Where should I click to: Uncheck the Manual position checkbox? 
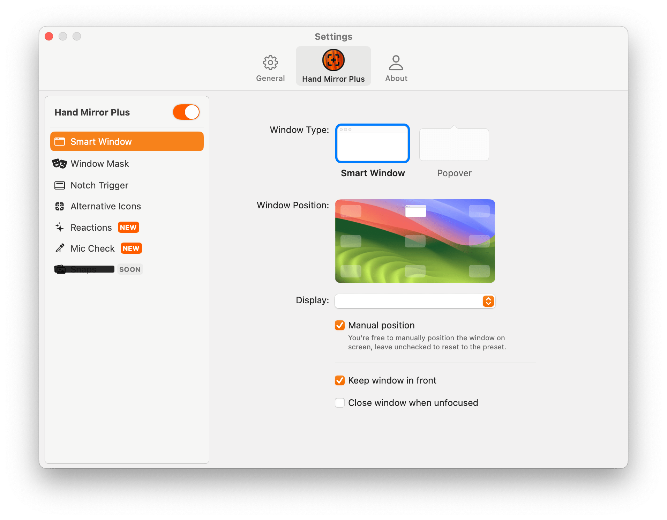340,325
